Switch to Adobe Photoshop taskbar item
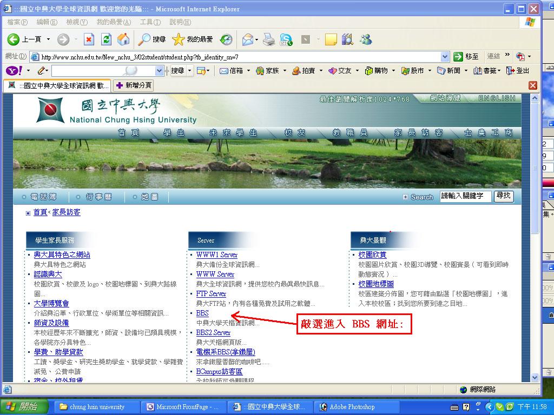The image size is (554, 415). coord(357,406)
